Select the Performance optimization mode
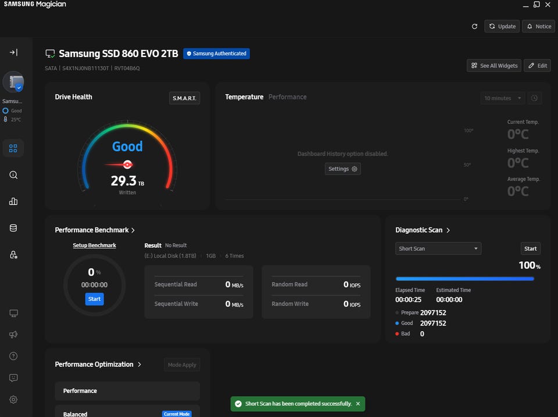 click(x=127, y=391)
